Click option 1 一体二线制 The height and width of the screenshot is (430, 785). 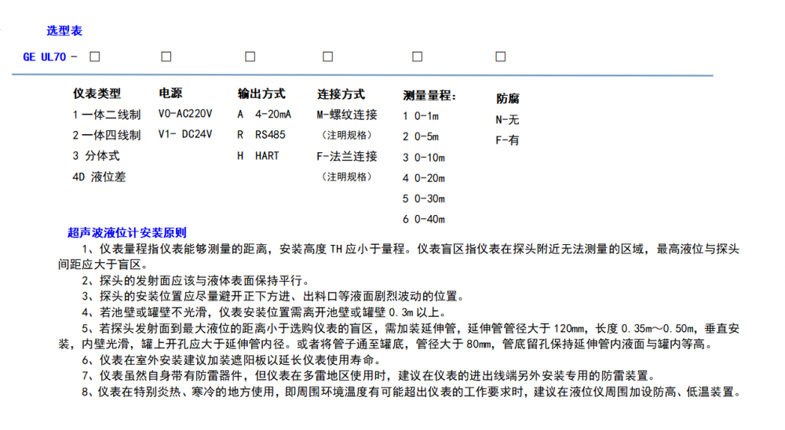pos(106,115)
